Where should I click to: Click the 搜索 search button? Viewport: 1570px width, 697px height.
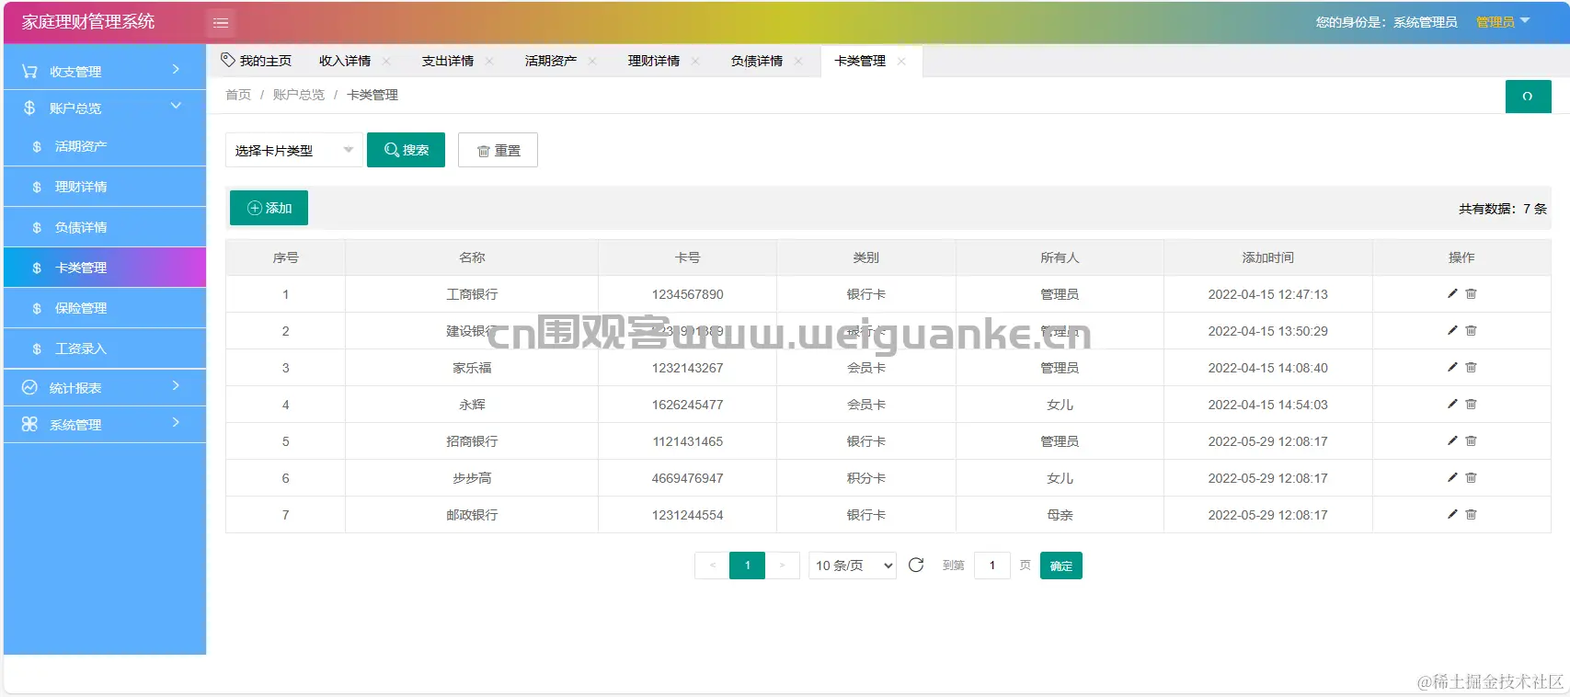coord(406,150)
